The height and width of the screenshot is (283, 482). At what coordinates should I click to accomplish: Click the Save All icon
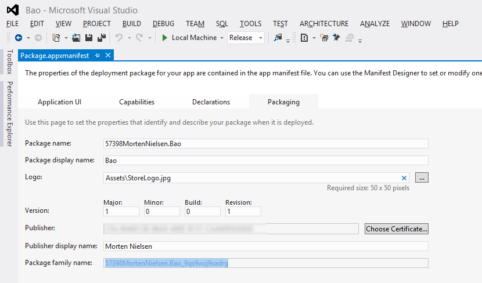pos(102,38)
